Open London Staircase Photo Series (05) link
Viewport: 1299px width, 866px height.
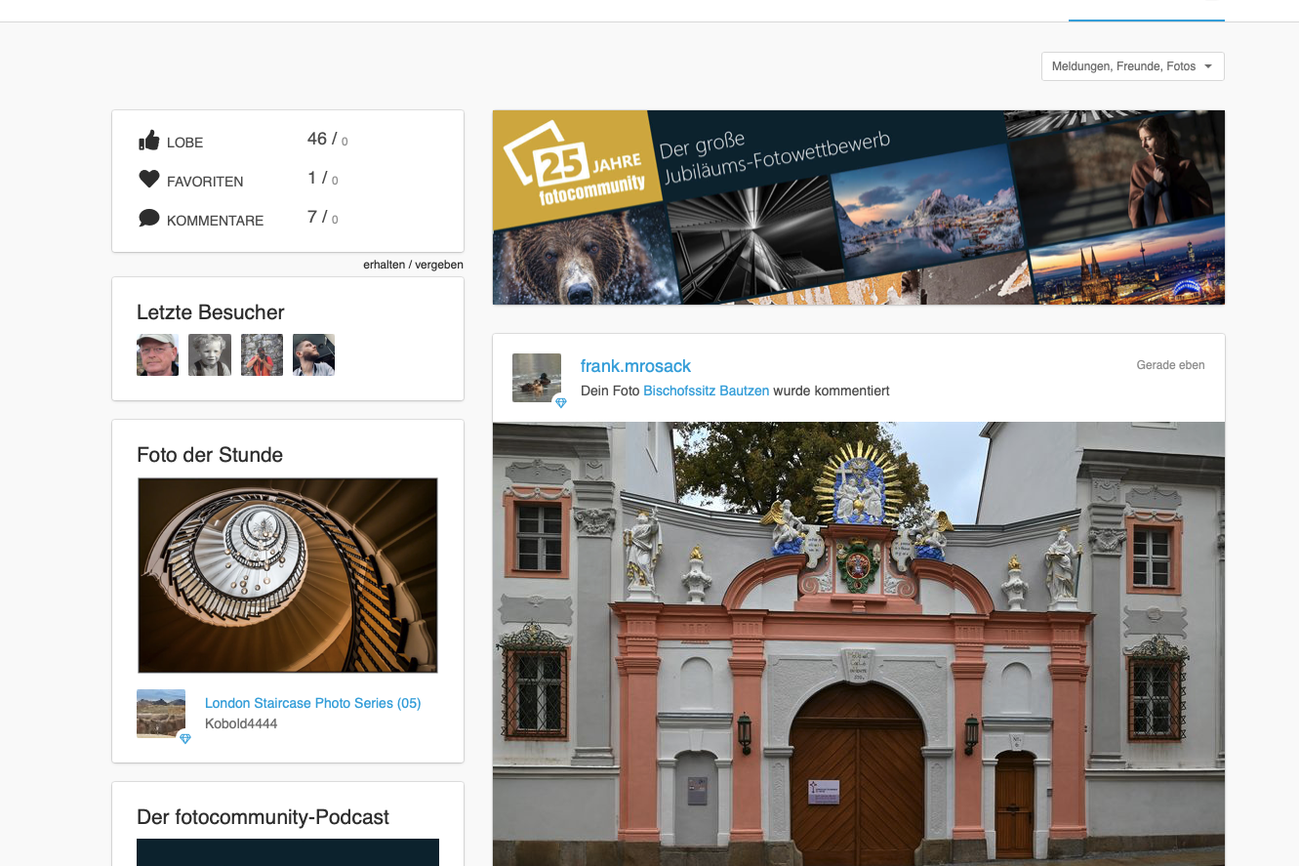pyautogui.click(x=312, y=703)
